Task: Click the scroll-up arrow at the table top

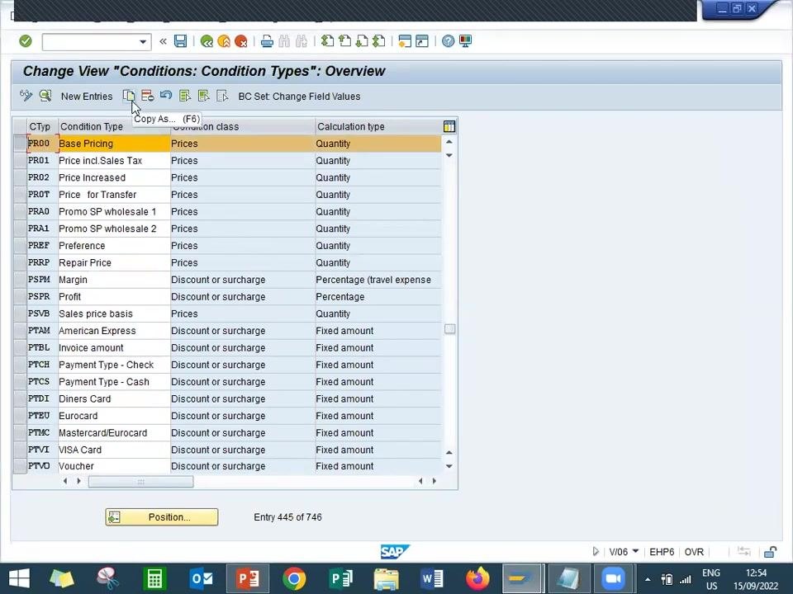Action: 449,142
